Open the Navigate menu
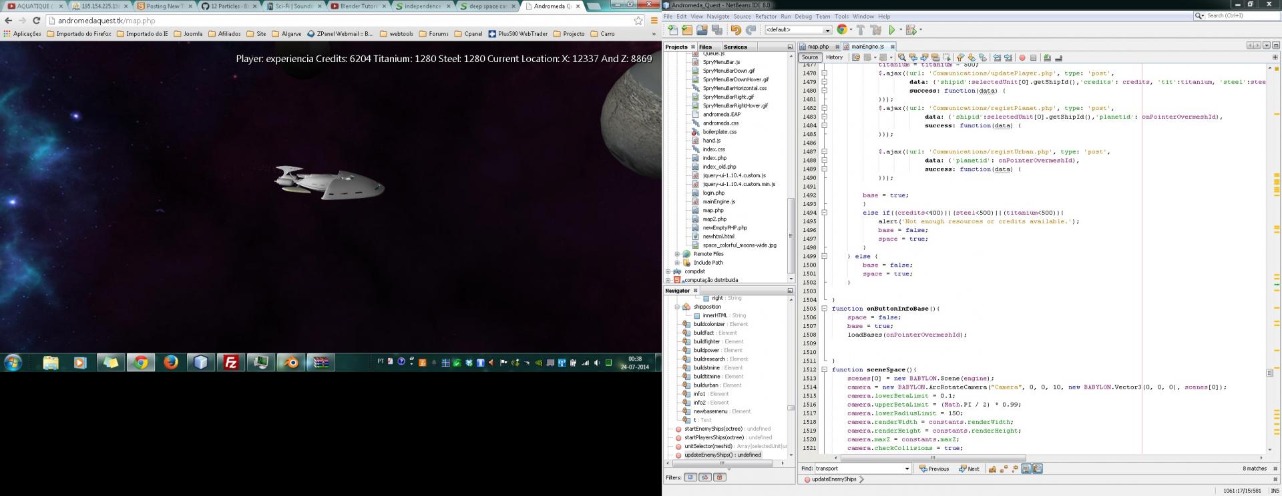Image resolution: width=1282 pixels, height=496 pixels. (x=718, y=16)
